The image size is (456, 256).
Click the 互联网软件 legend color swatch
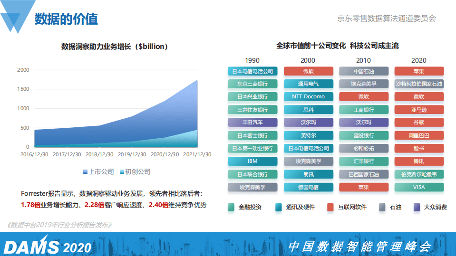click(x=330, y=207)
